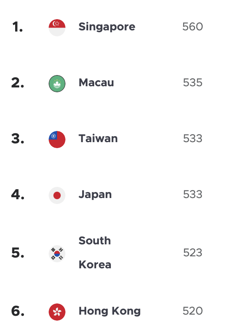Select rank number 1.

click(x=18, y=27)
